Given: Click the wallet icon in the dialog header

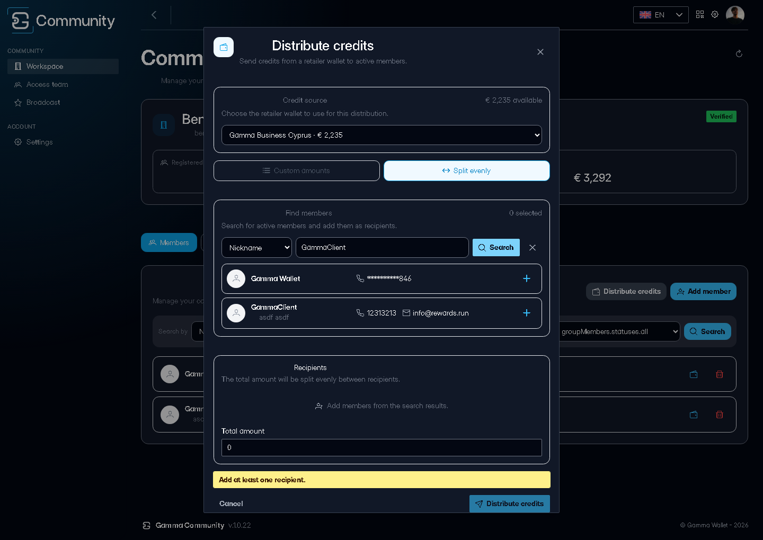Looking at the screenshot, I should 224,47.
